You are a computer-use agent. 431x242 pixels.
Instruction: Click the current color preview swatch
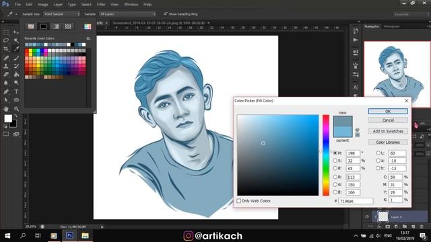(x=343, y=132)
